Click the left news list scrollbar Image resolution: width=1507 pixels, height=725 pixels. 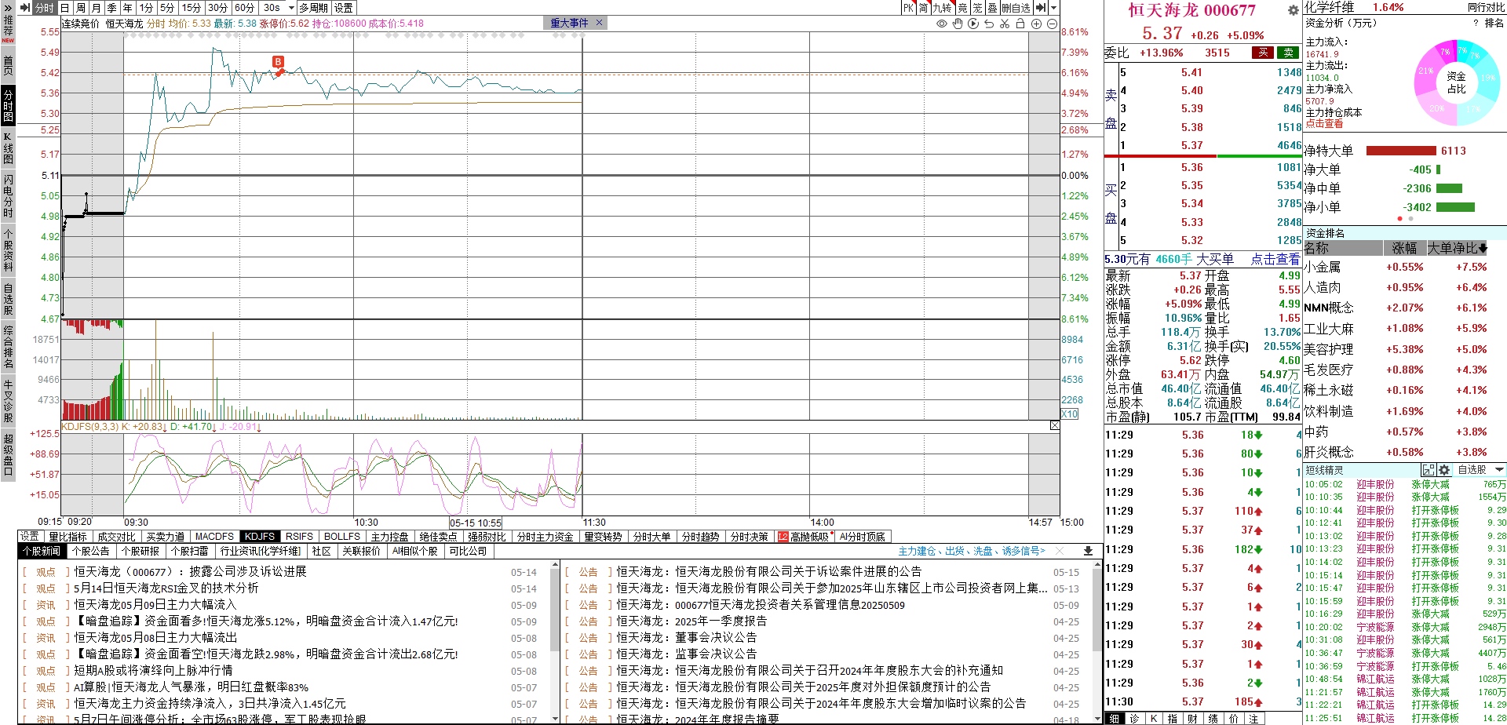click(x=555, y=641)
